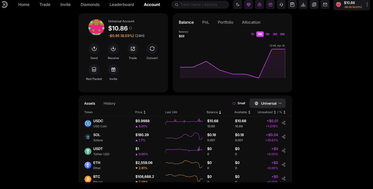Open the Universal network dropdown

[x=268, y=103]
